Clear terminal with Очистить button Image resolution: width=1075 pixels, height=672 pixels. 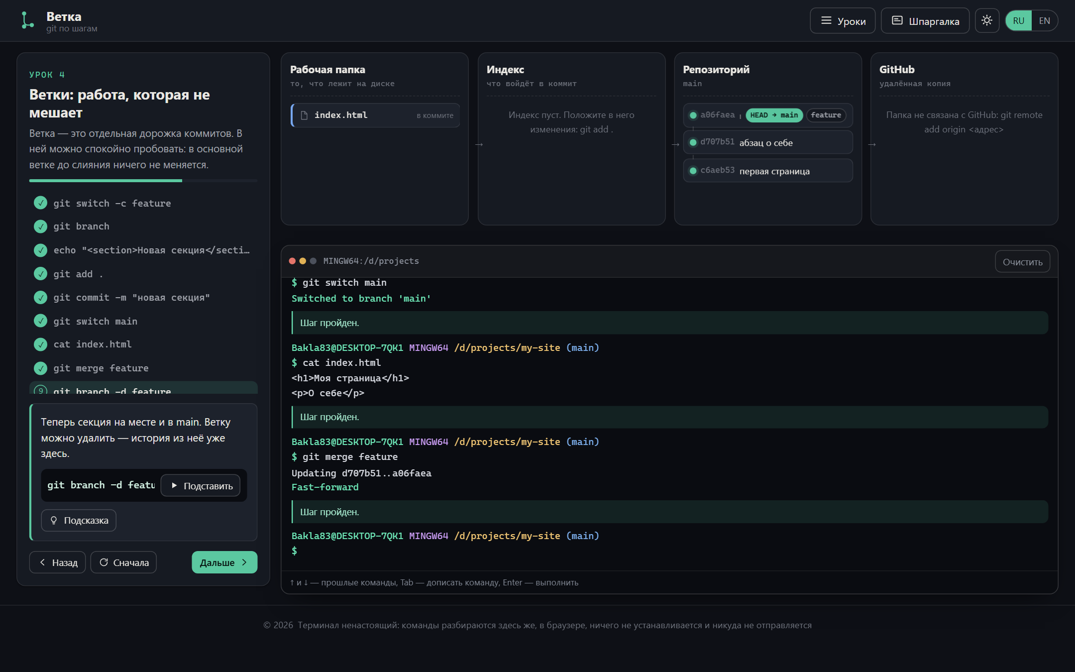(1022, 262)
